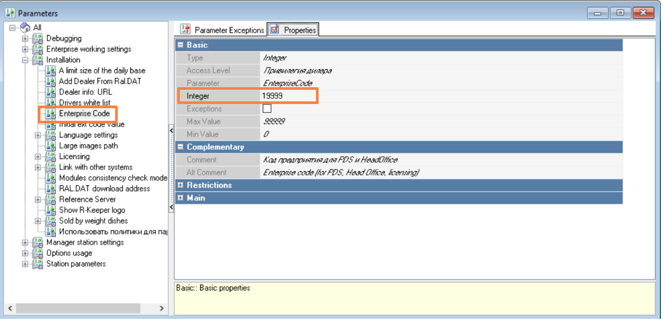
Task: Click the Station parameters folder icon
Action: 38,264
